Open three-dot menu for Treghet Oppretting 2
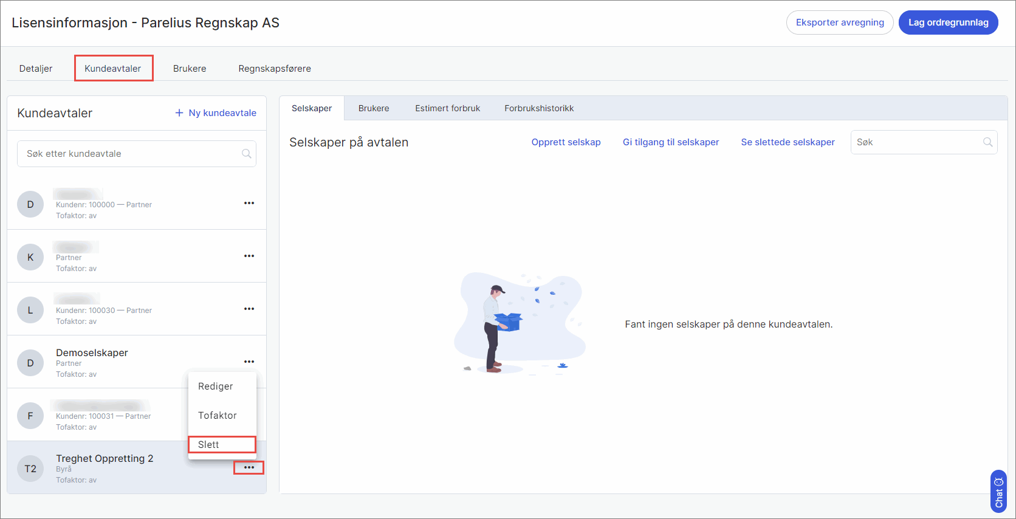Image resolution: width=1016 pixels, height=519 pixels. [249, 467]
